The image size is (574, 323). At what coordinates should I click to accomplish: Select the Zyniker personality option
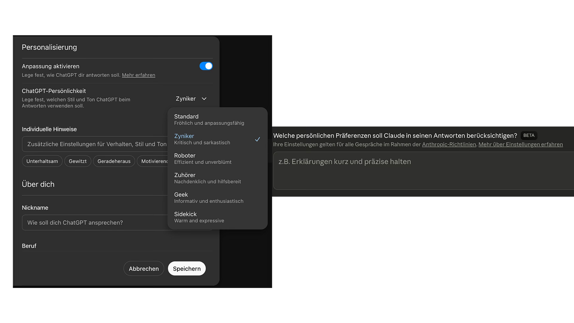point(217,139)
